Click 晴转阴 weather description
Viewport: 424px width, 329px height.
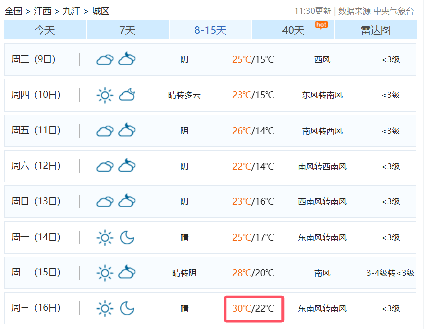coord(184,273)
